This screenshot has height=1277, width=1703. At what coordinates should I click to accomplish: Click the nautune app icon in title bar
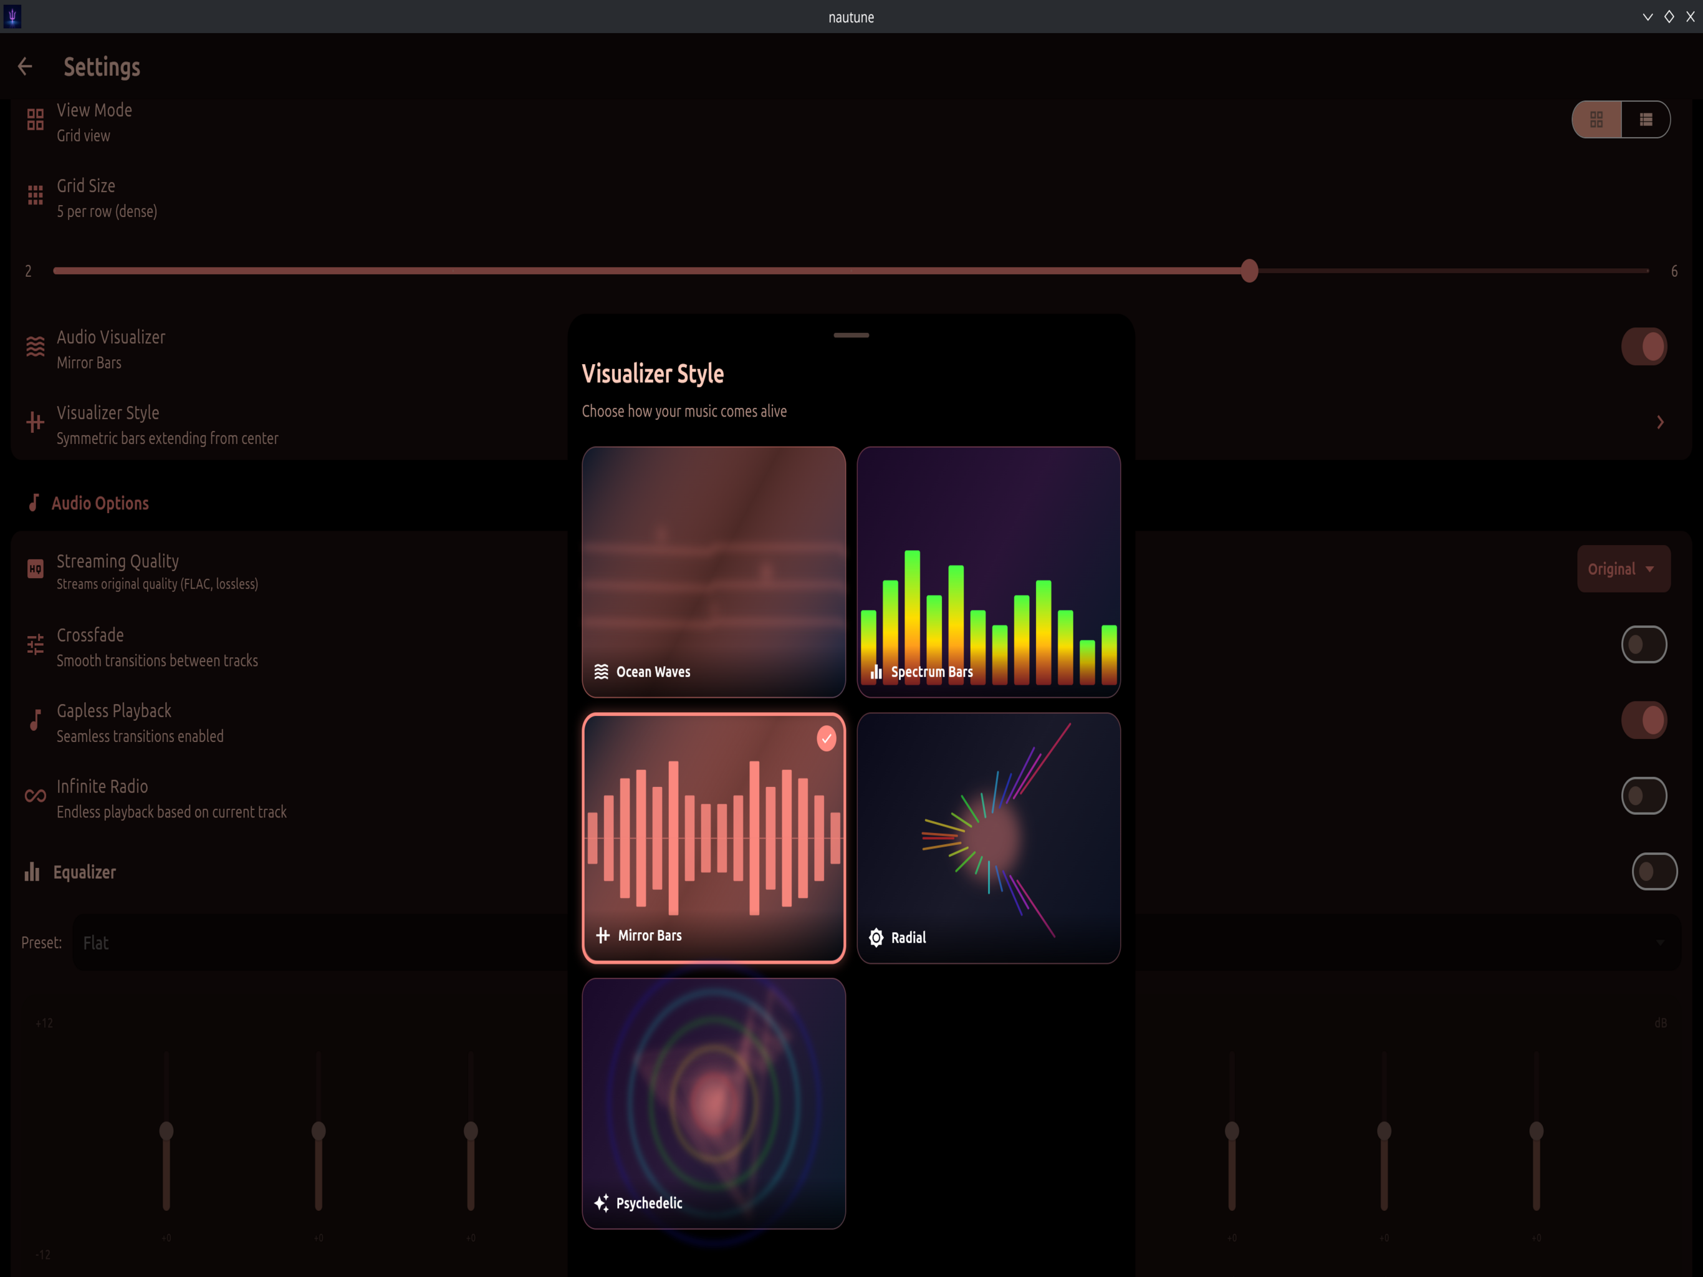pos(12,16)
